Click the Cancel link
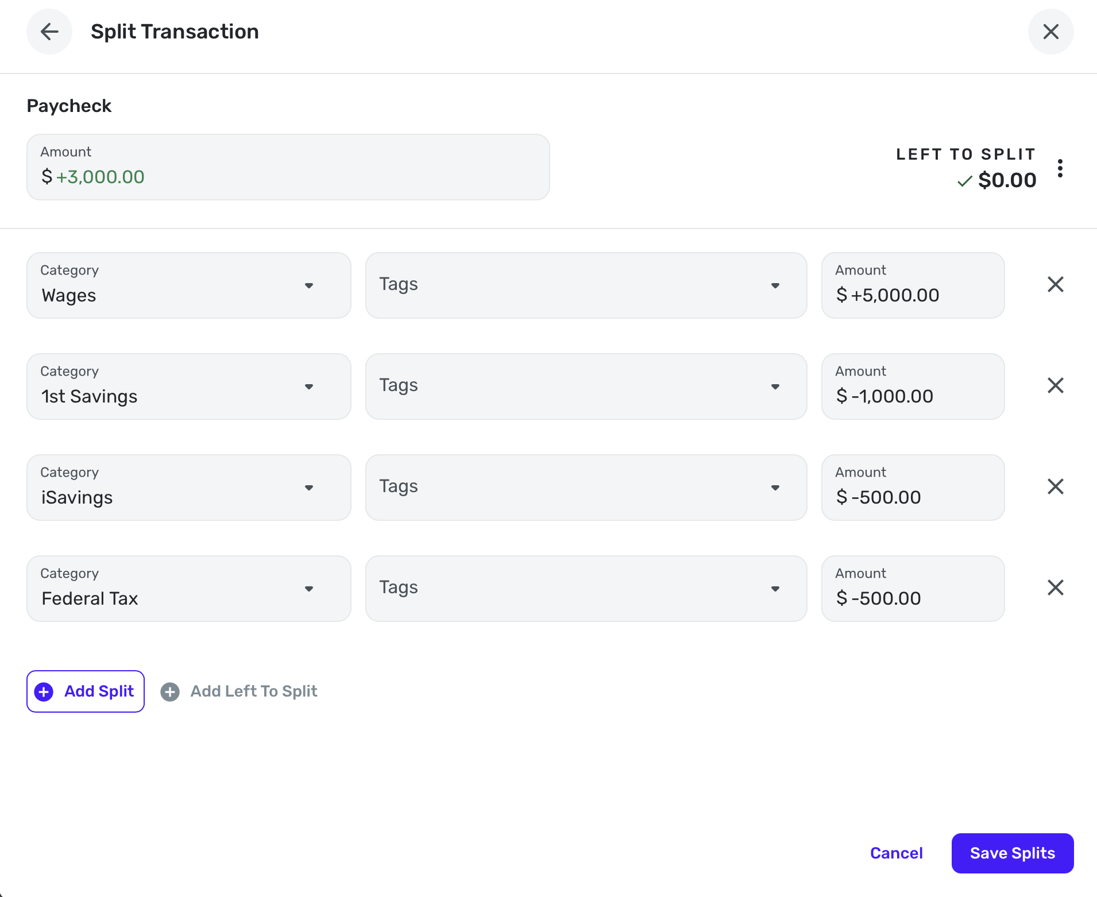This screenshot has width=1097, height=897. click(896, 853)
